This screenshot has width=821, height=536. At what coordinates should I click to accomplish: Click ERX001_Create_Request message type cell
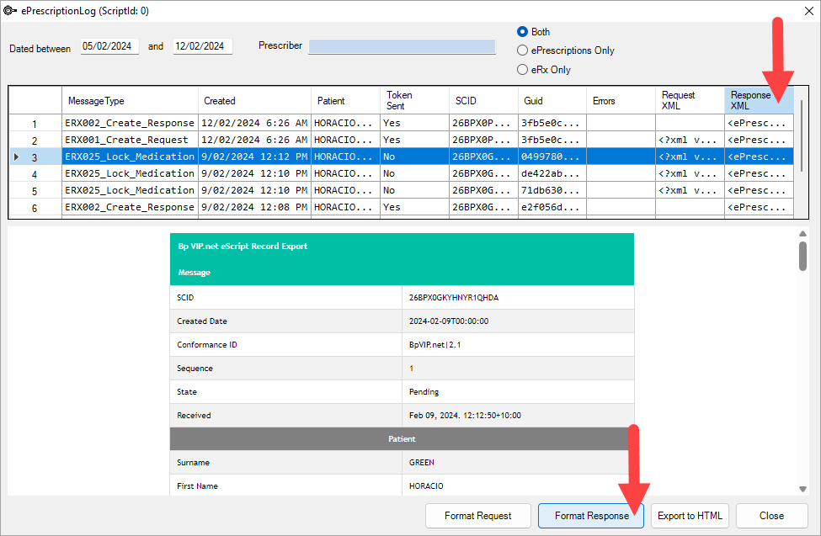[x=130, y=141]
